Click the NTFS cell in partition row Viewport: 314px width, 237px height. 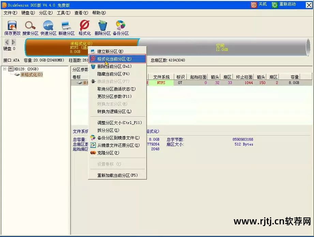tap(161, 83)
